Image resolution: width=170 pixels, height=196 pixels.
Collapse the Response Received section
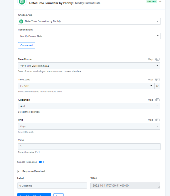[x=19, y=172]
